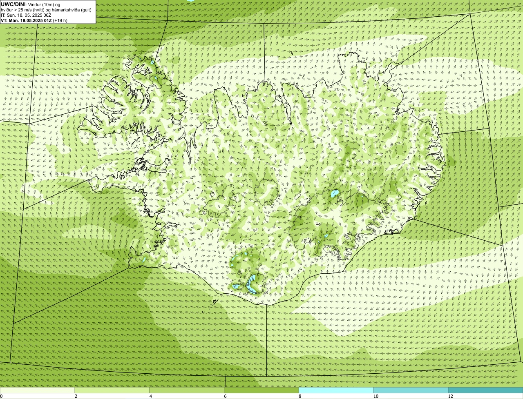
Task: Click the legend tick label "0"
Action: [1, 396]
